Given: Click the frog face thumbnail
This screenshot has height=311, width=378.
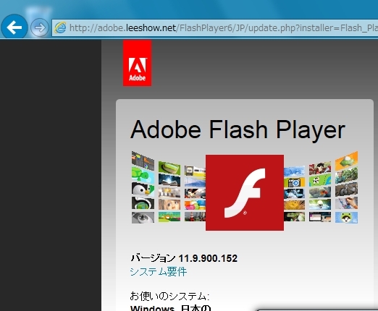Looking at the screenshot, I should click(346, 218).
